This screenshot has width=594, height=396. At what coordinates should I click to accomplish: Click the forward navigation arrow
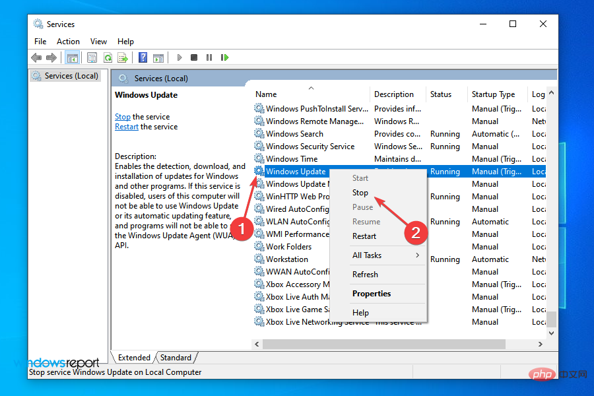(52, 57)
